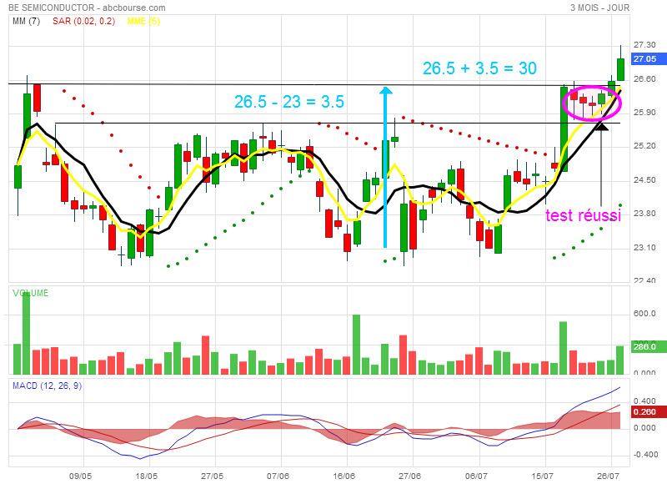
Task: Click the 27/05 date axis label
Action: point(212,476)
